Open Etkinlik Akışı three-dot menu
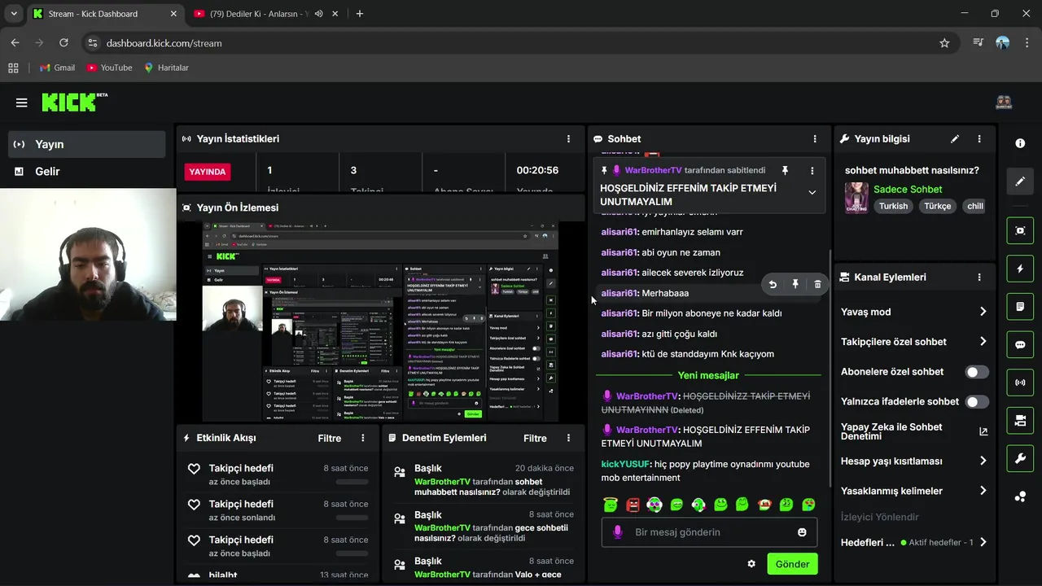The image size is (1042, 586). pyautogui.click(x=363, y=438)
